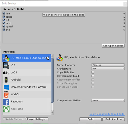Click the Build And Run button
The height and width of the screenshot is (124, 128).
pos(114,119)
